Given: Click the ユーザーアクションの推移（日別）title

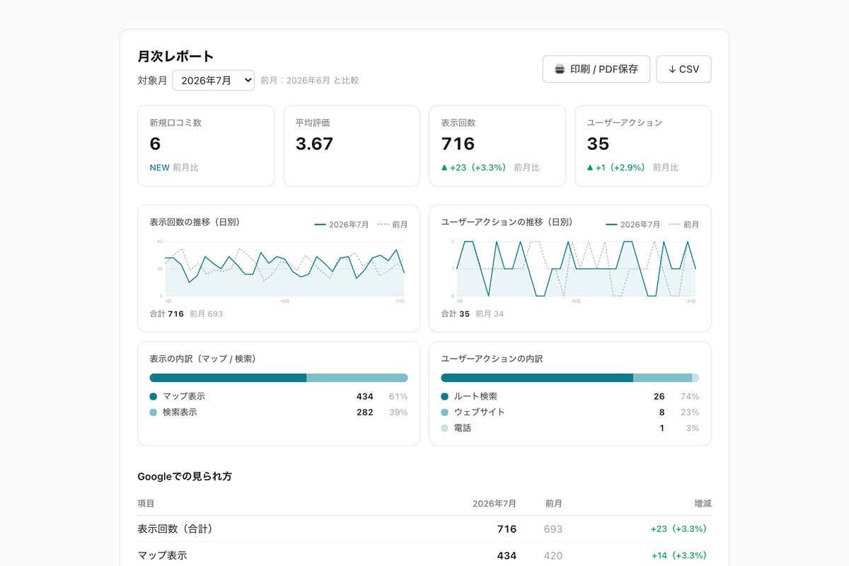Looking at the screenshot, I should pyautogui.click(x=507, y=222).
